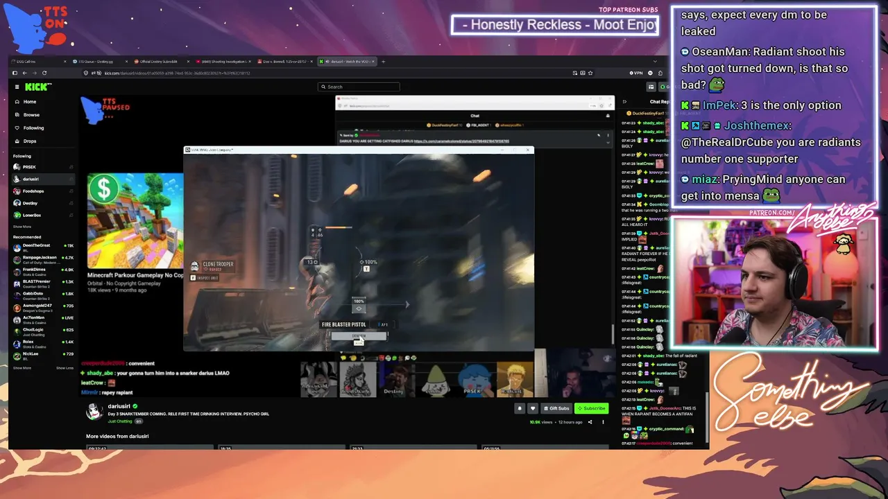Open RampageJackson recommended channel

[x=43, y=259]
